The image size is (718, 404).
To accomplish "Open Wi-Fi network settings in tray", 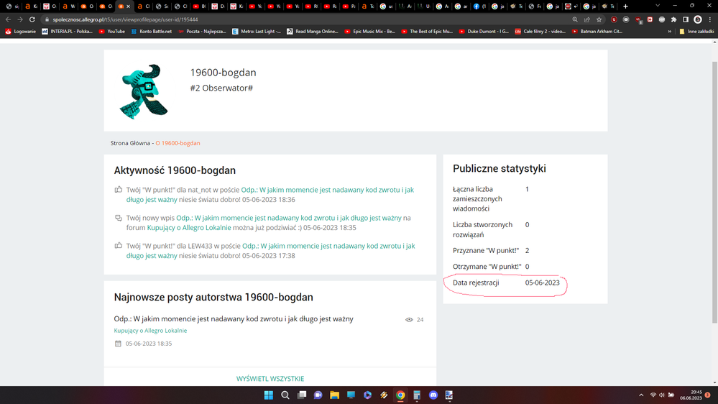I will pos(653,395).
